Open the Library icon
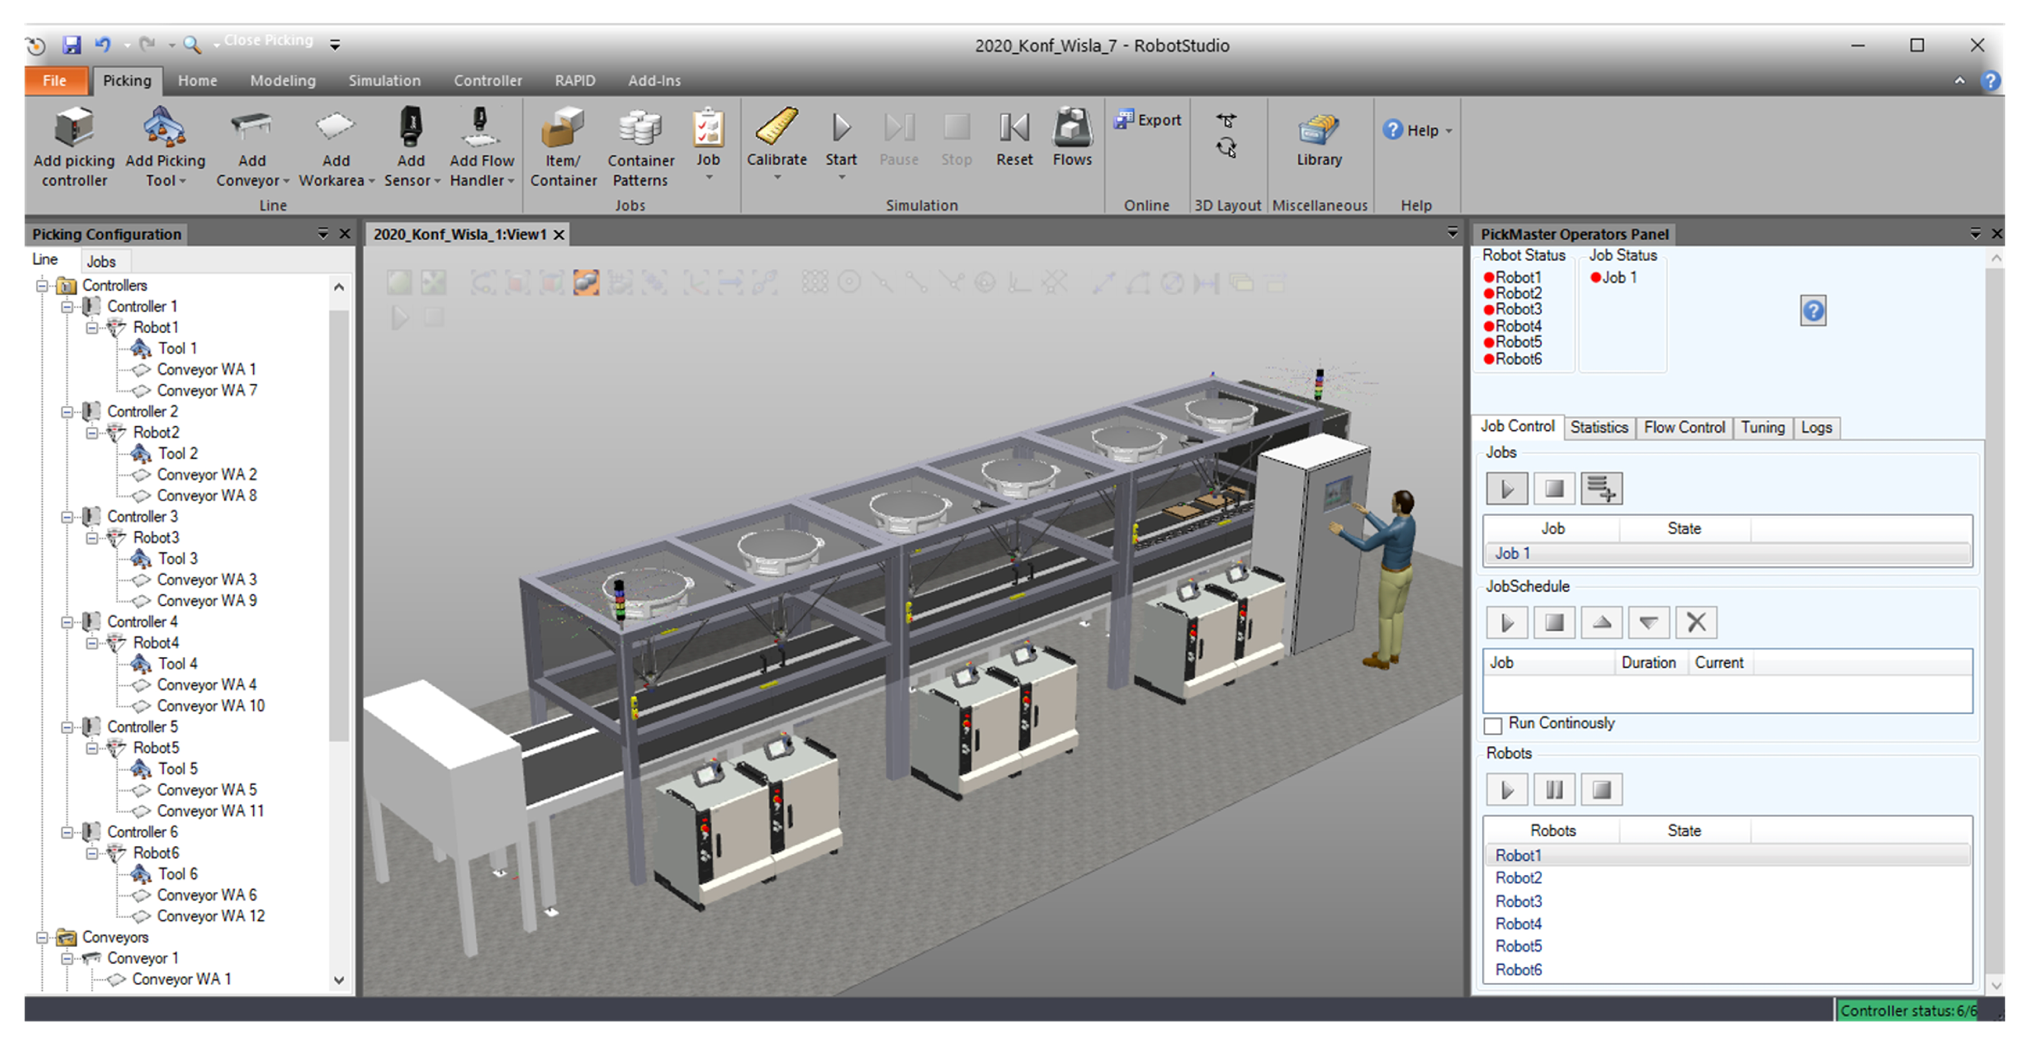Screen dimensions: 2033x1045 pos(1319,130)
